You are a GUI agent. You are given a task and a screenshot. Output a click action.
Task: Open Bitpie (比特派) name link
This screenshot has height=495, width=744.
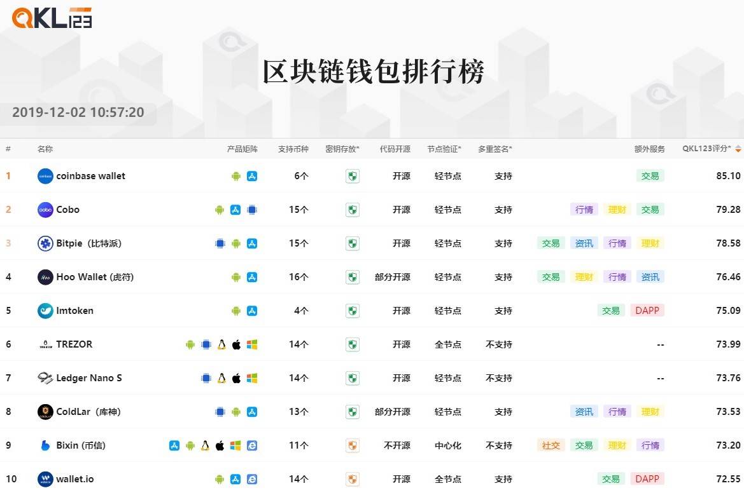pyautogui.click(x=88, y=243)
